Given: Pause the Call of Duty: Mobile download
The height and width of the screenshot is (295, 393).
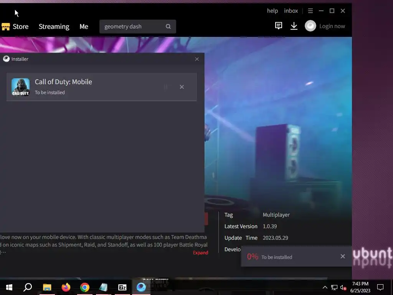Looking at the screenshot, I should point(166,87).
